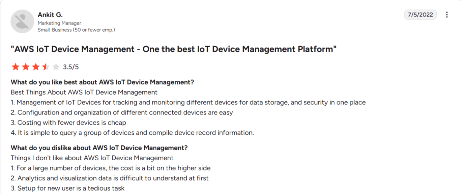Screen dimensions: 461x194
Task: Click the third red rating star
Action: pyautogui.click(x=36, y=67)
